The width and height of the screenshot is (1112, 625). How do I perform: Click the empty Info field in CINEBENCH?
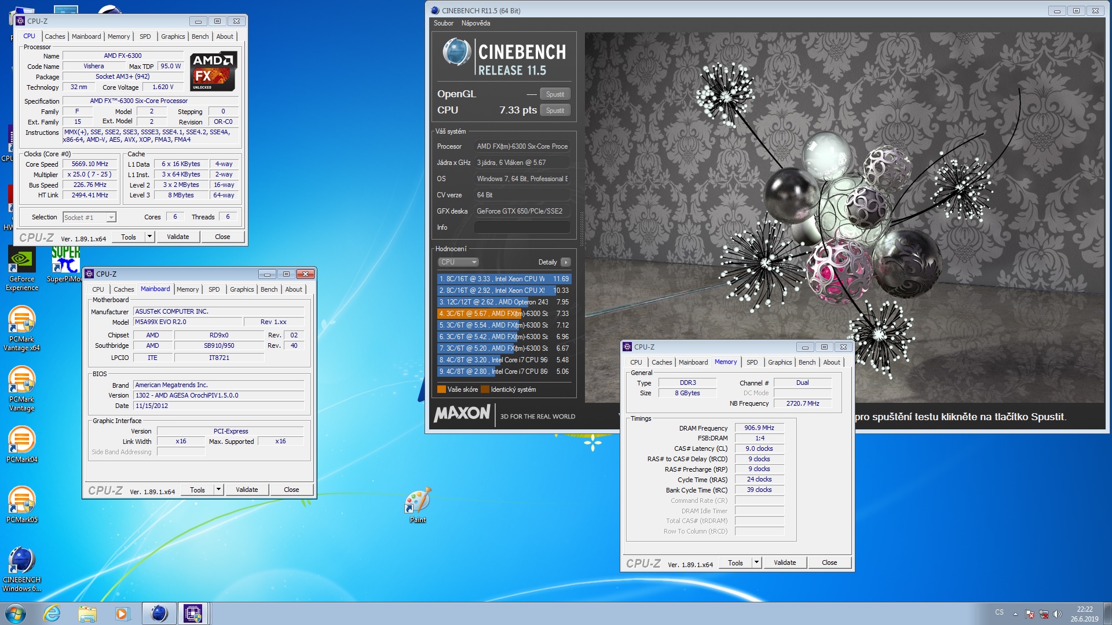click(522, 227)
